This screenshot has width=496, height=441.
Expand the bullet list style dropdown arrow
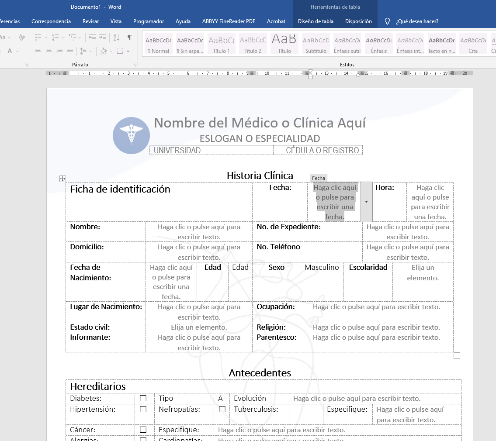[x=45, y=38]
